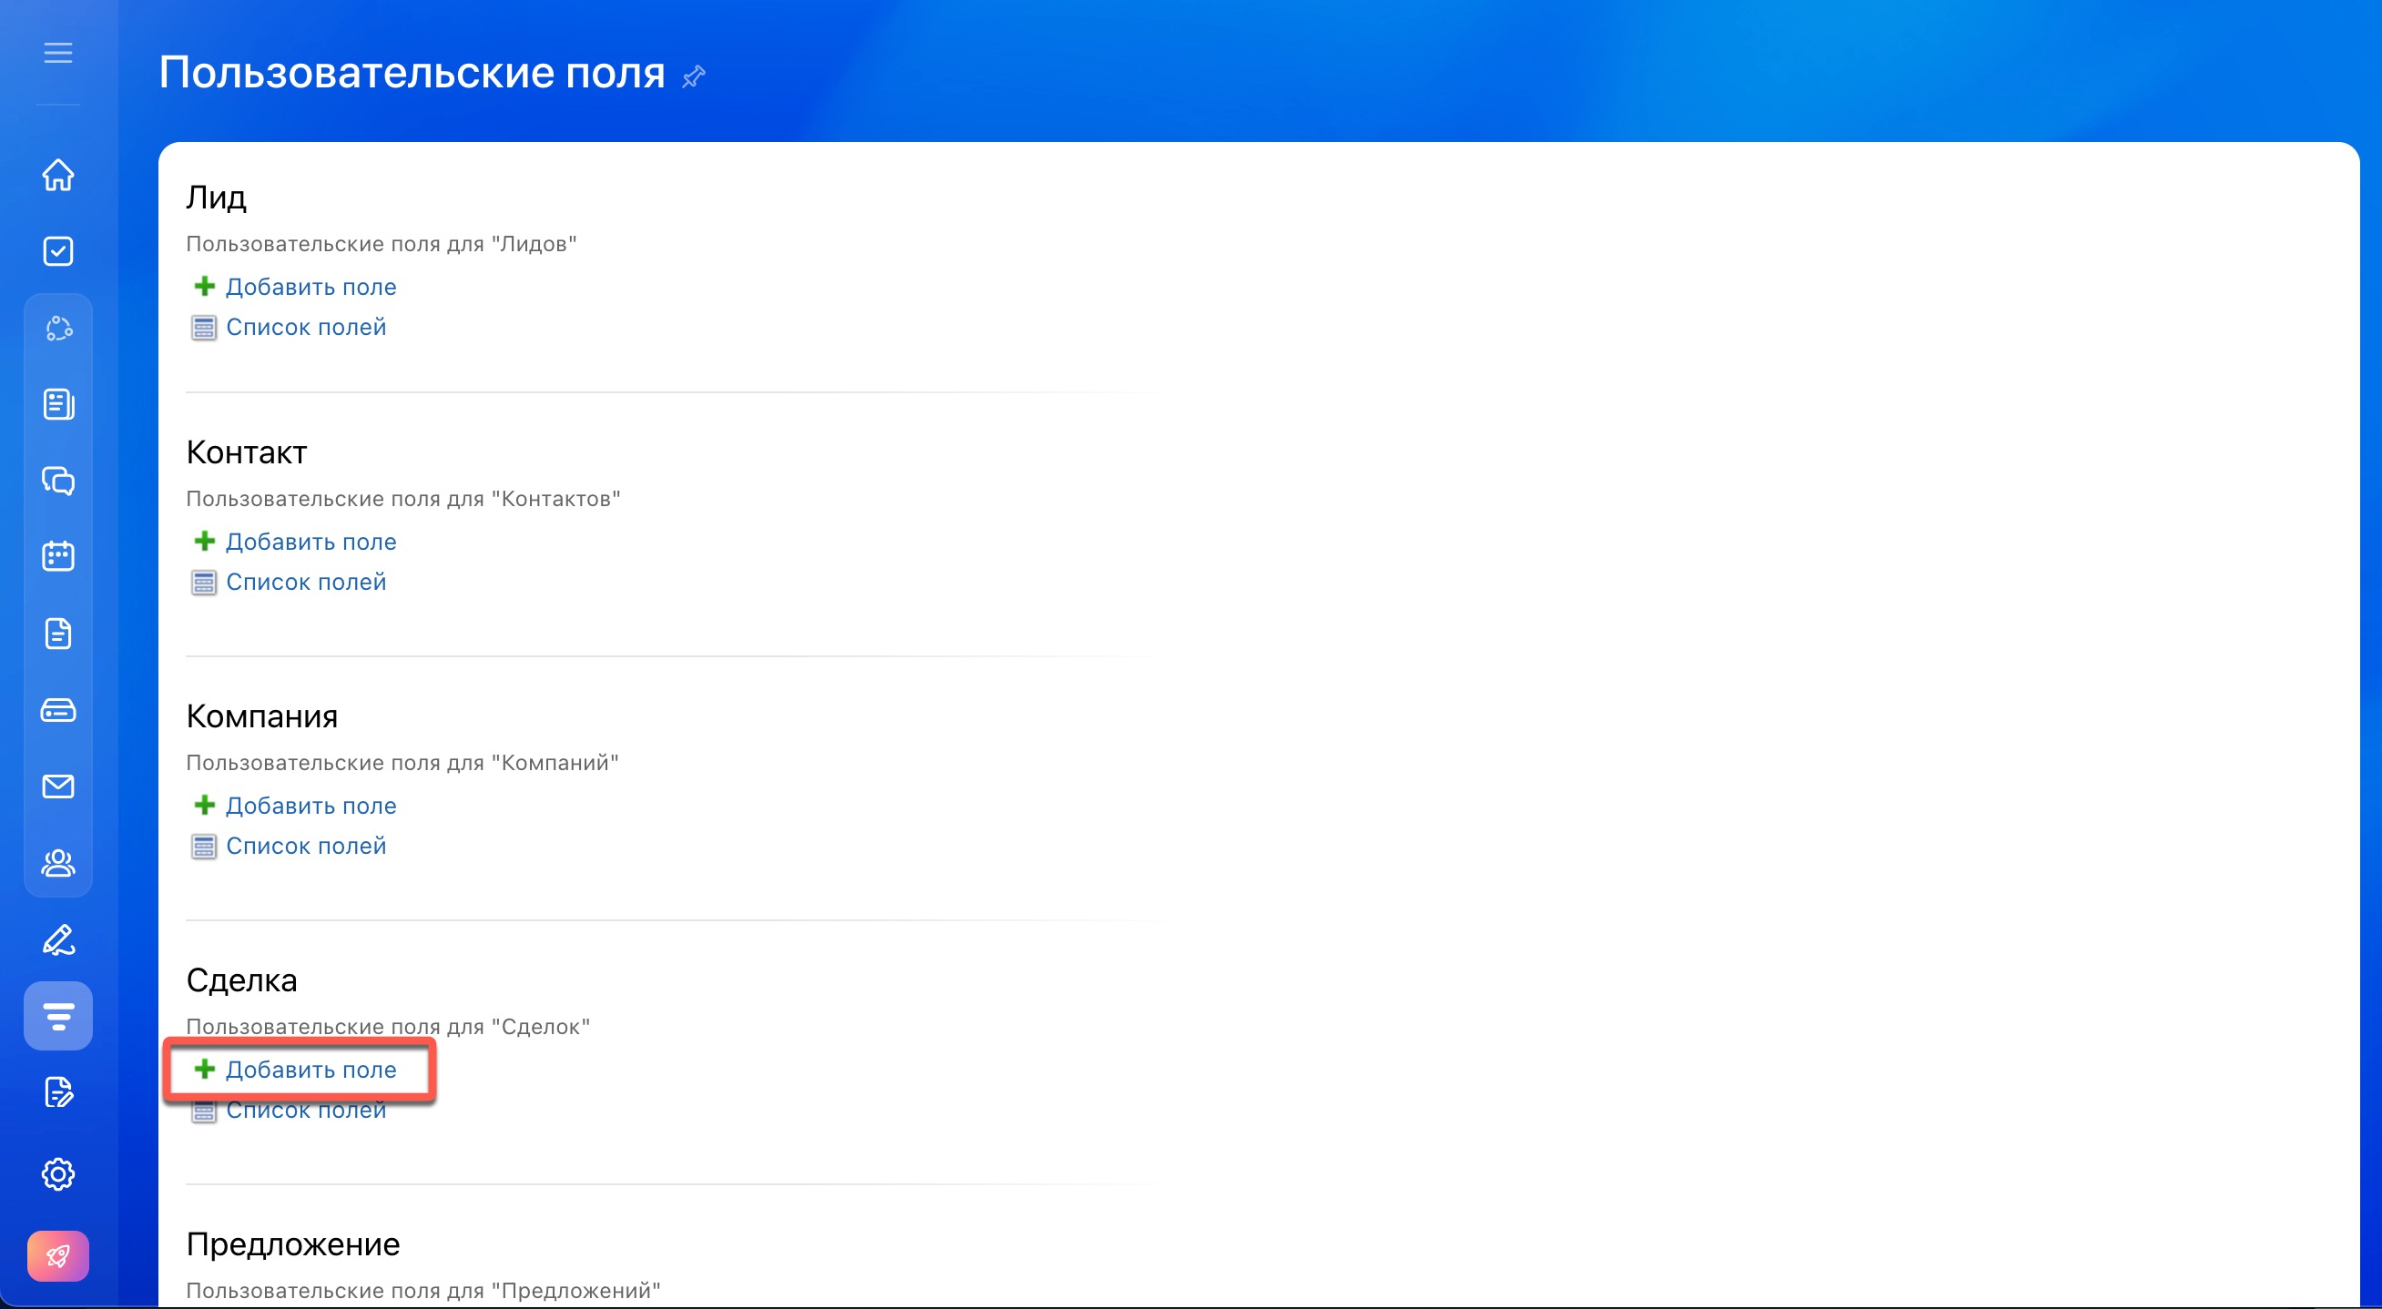Open the CRM funnel sidebar icon
Image resolution: width=2382 pixels, height=1309 pixels.
click(58, 1016)
